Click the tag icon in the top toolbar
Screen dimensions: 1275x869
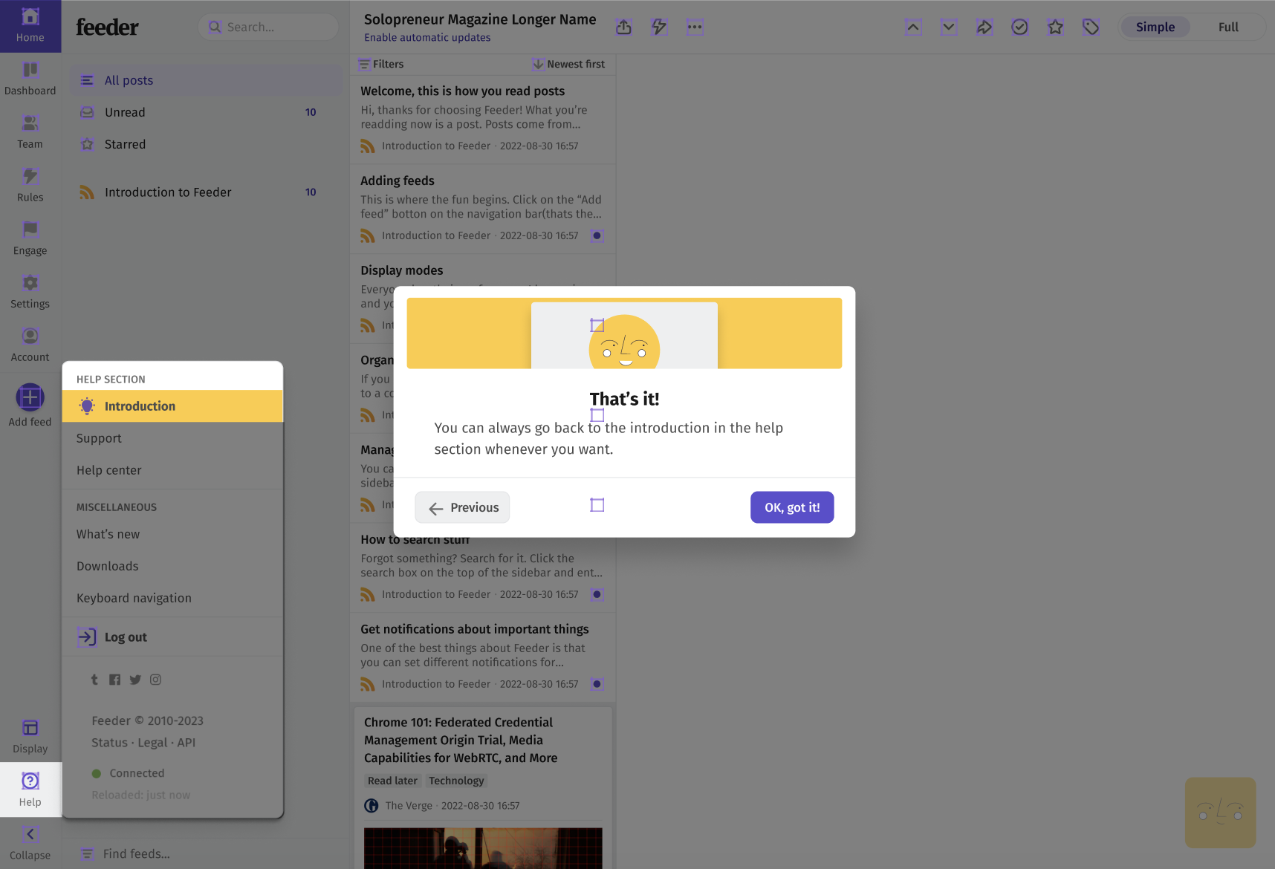coord(1091,27)
